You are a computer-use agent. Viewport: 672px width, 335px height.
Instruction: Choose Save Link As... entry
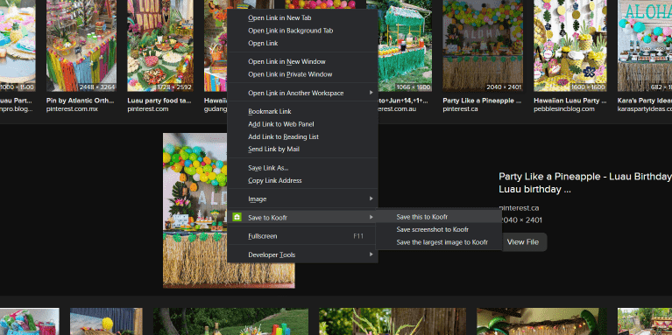tap(302, 168)
